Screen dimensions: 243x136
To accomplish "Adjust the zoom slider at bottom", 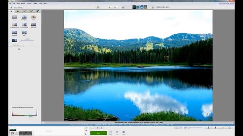I will click(195, 128).
